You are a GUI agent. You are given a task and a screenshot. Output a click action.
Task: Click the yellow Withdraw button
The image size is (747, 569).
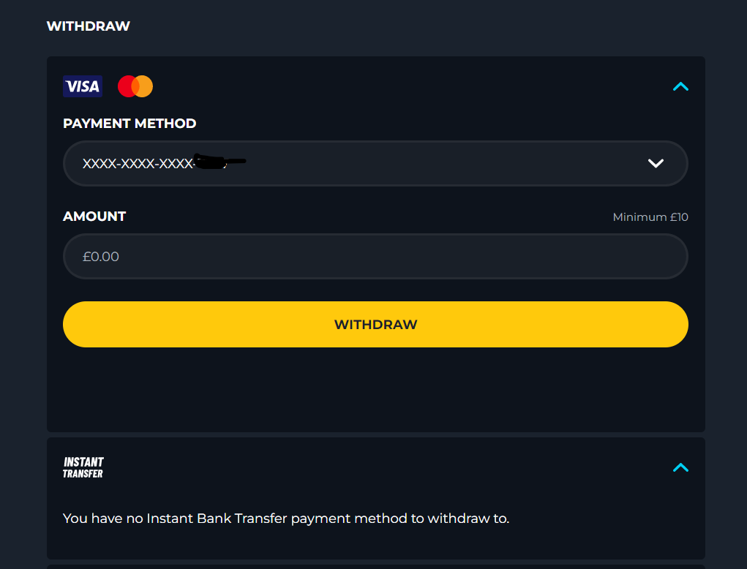tap(375, 324)
